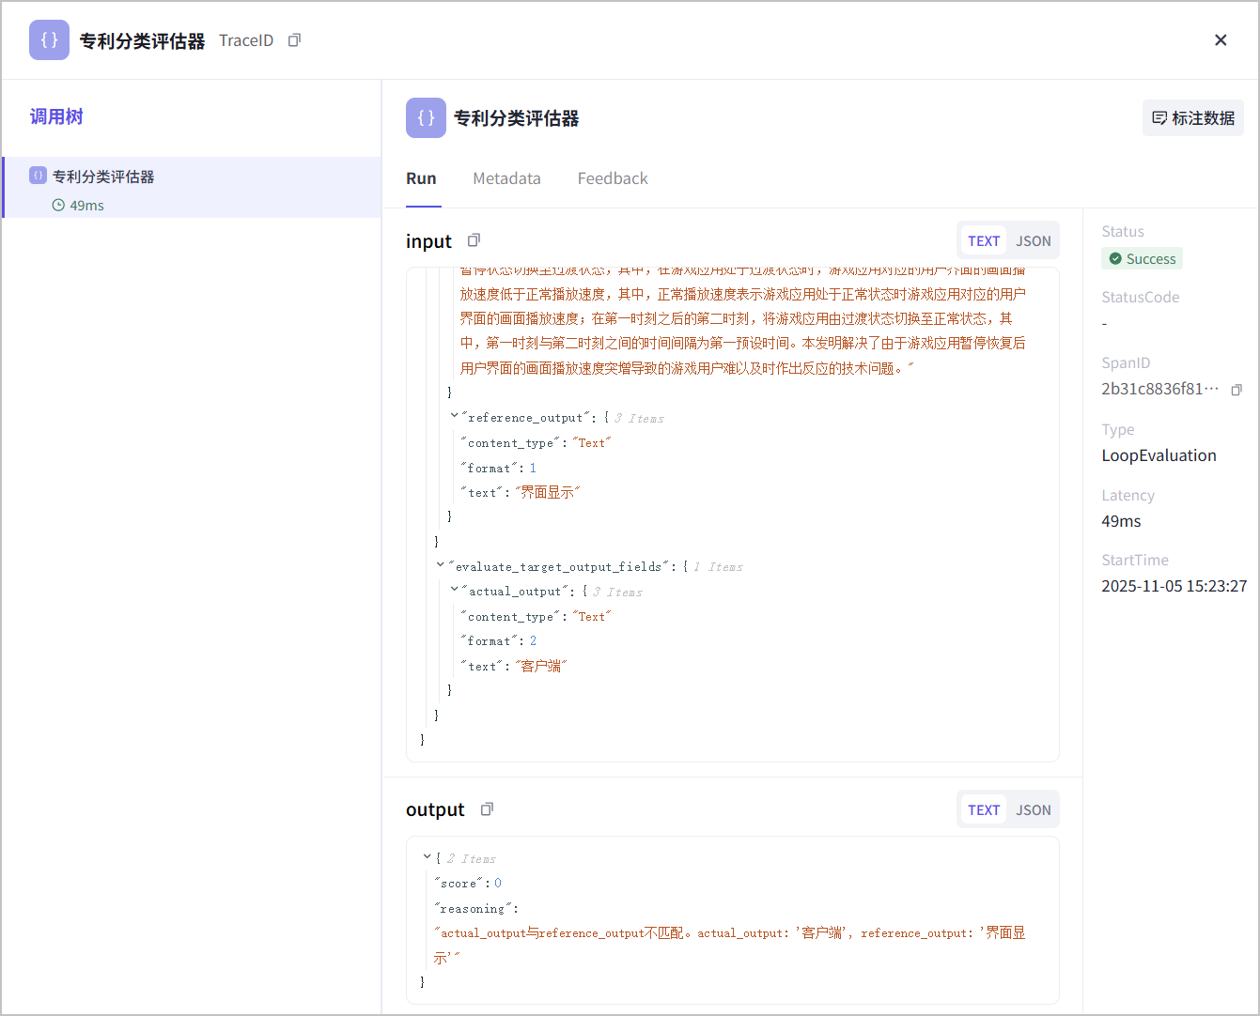Copy the TraceID in the header

coord(294,40)
